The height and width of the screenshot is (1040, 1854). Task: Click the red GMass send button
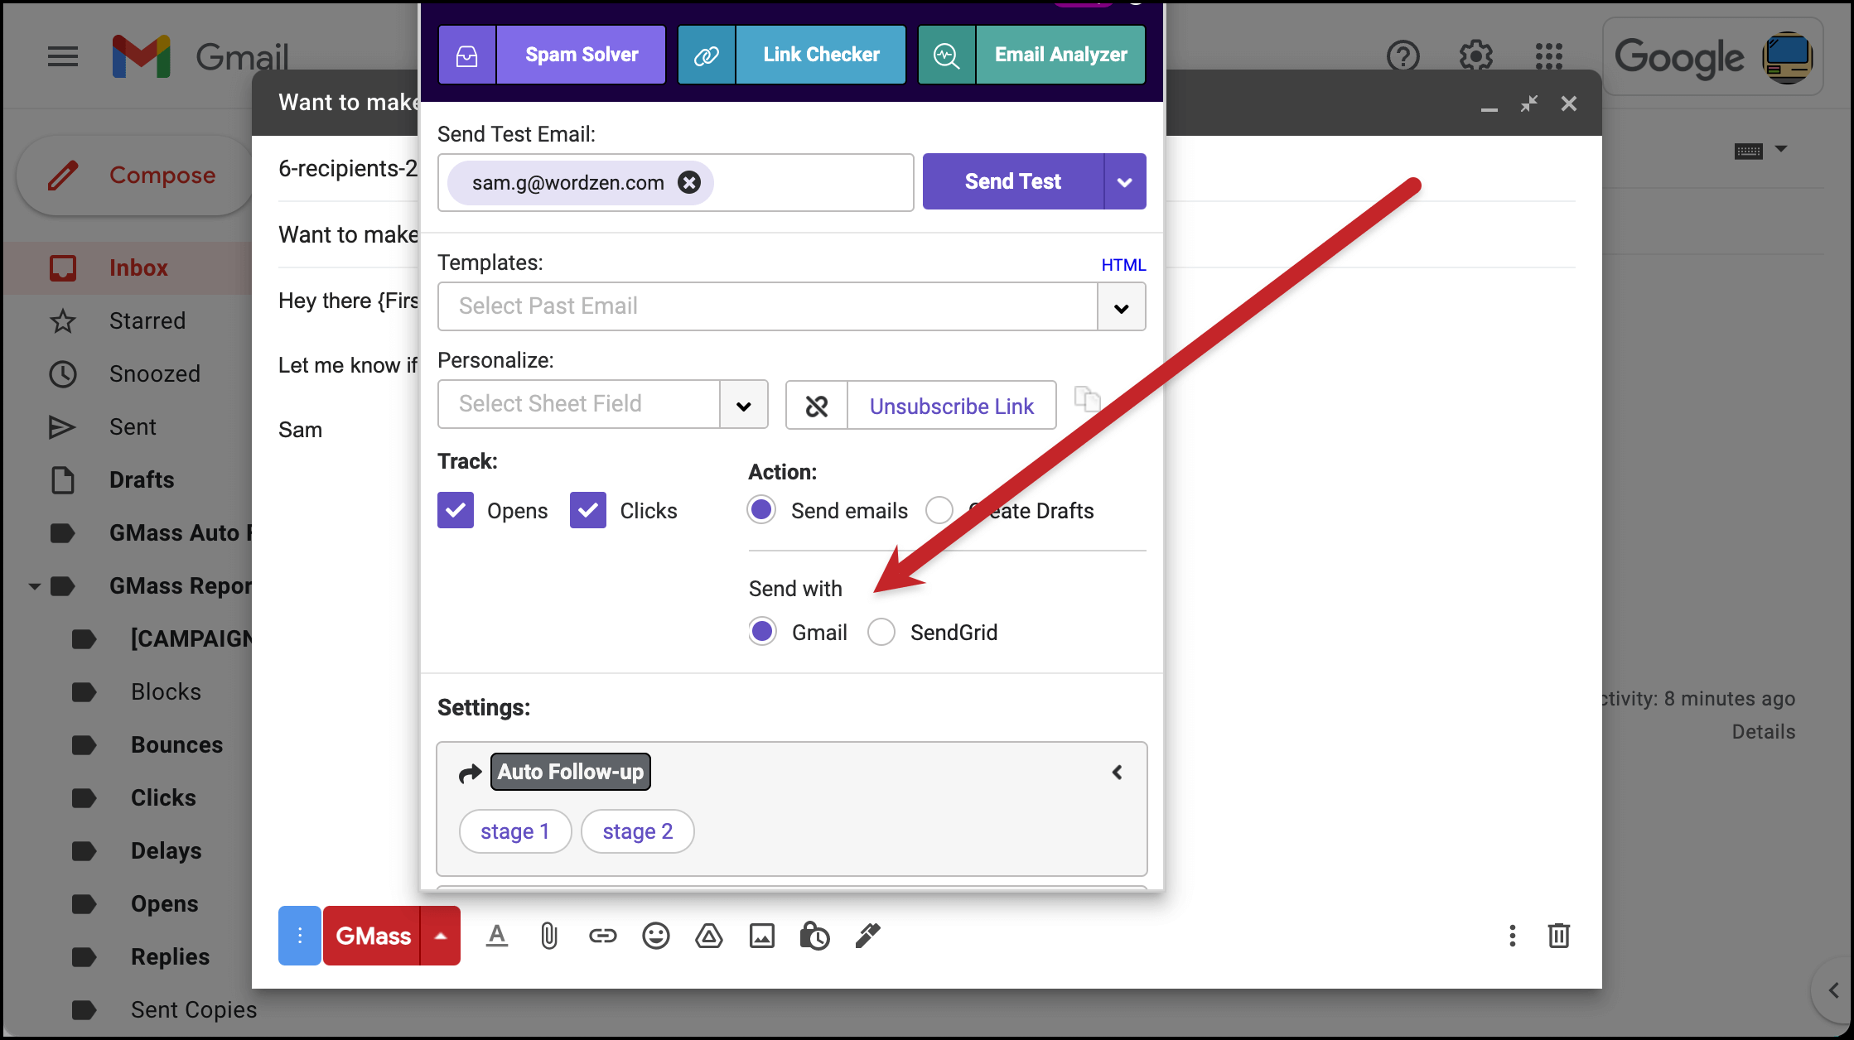click(x=372, y=936)
